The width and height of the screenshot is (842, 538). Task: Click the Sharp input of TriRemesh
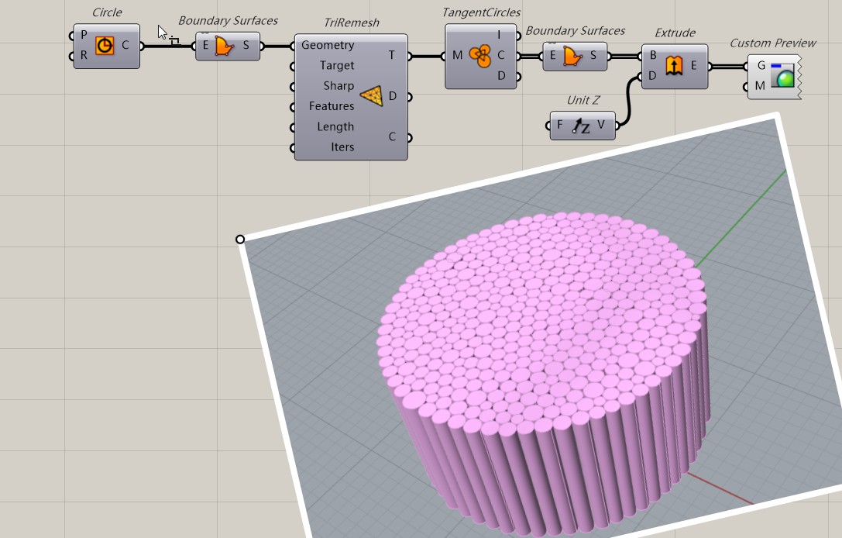[x=339, y=86]
